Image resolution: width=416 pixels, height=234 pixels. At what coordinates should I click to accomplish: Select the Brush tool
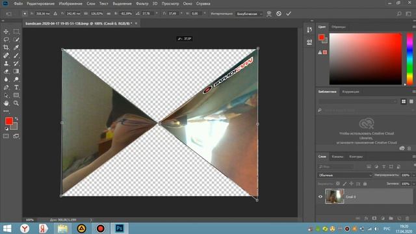16,55
